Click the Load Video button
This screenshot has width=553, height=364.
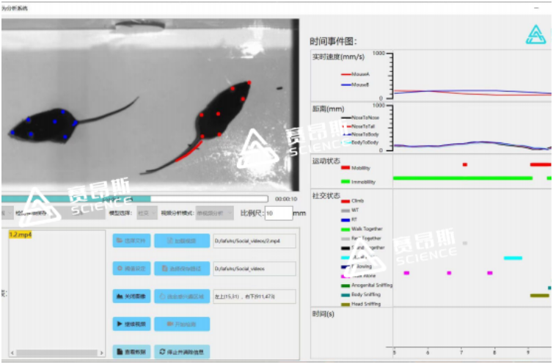coord(181,240)
